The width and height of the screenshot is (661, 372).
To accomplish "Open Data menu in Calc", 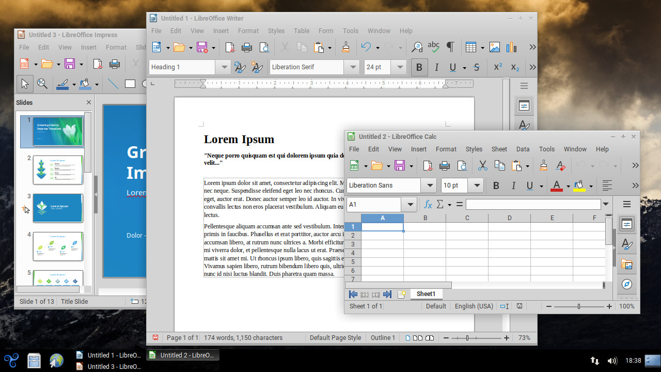I will tap(523, 149).
